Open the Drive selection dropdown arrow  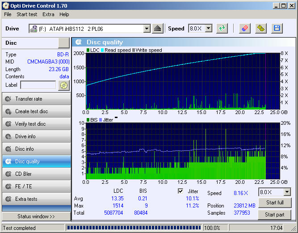click(x=147, y=29)
